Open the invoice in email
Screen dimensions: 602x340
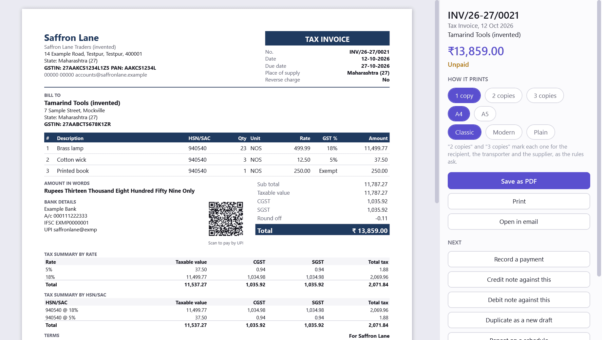(519, 222)
